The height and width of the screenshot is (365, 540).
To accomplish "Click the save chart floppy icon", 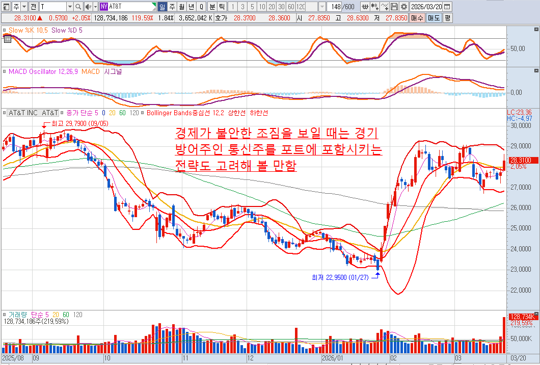I will (394, 7).
